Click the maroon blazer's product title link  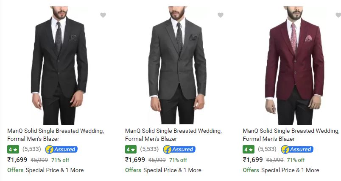point(291,134)
